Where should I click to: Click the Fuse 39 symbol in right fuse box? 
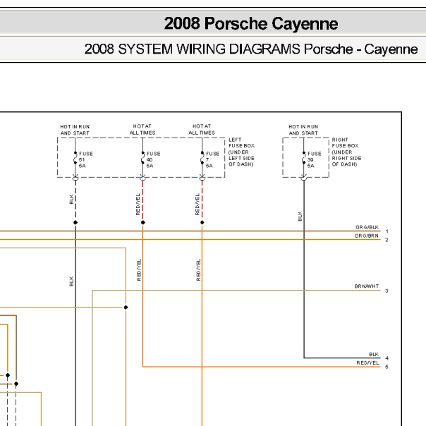pyautogui.click(x=304, y=160)
